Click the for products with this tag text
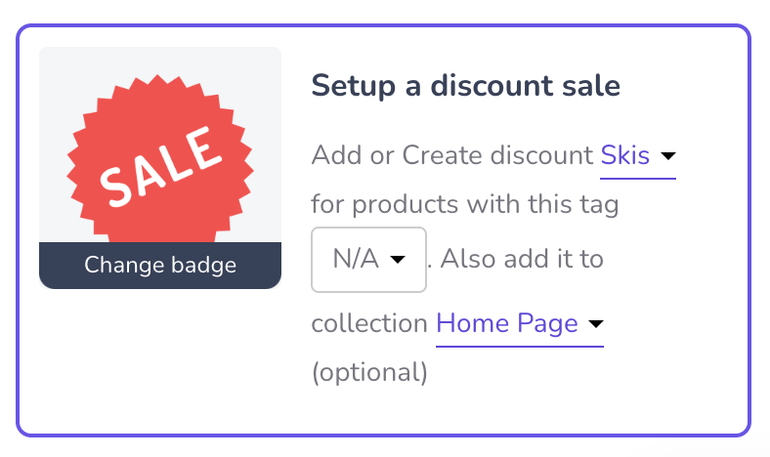The height and width of the screenshot is (457, 770). coord(465,205)
